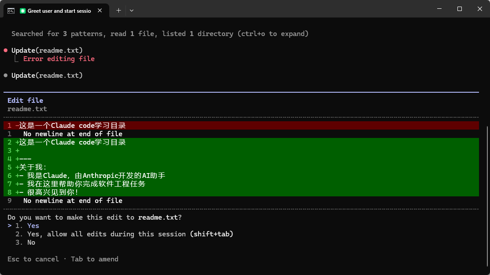This screenshot has width=490, height=275.
Task: Click the 'Searched for 3 patterns' summary line
Action: pyautogui.click(x=160, y=34)
